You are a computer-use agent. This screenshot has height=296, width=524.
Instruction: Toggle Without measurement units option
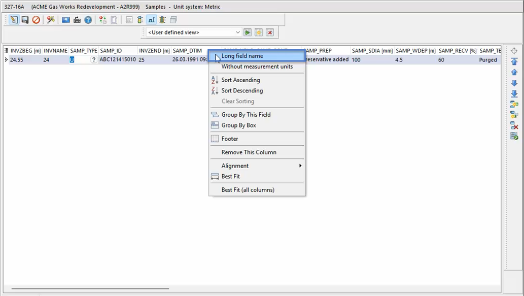(257, 67)
